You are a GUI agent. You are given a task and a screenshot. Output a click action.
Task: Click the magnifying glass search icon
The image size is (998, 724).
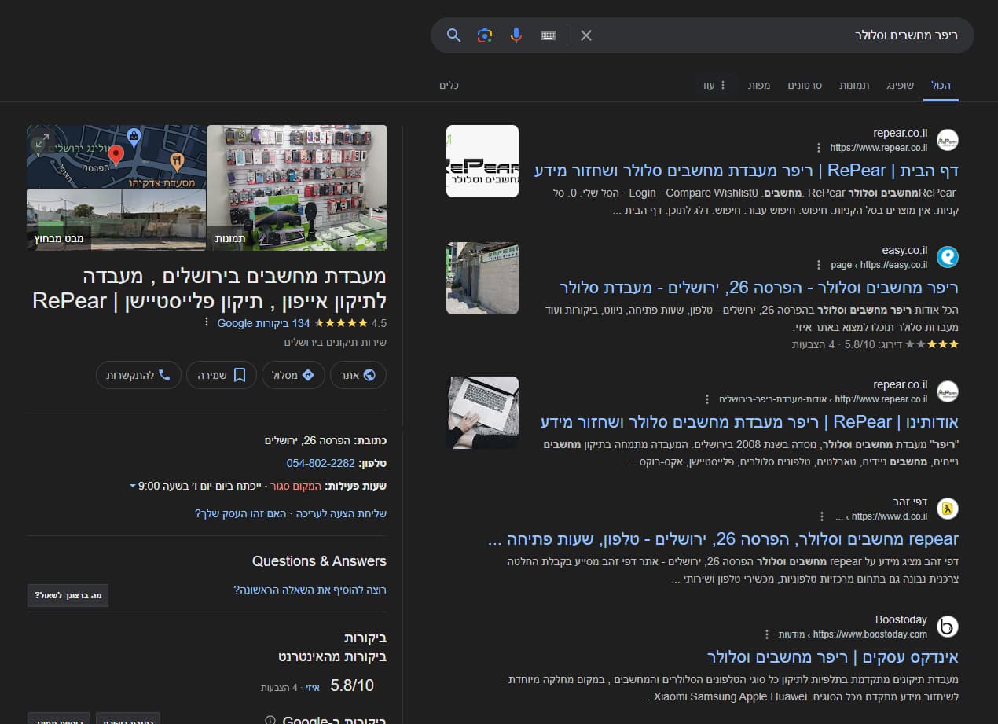453,35
